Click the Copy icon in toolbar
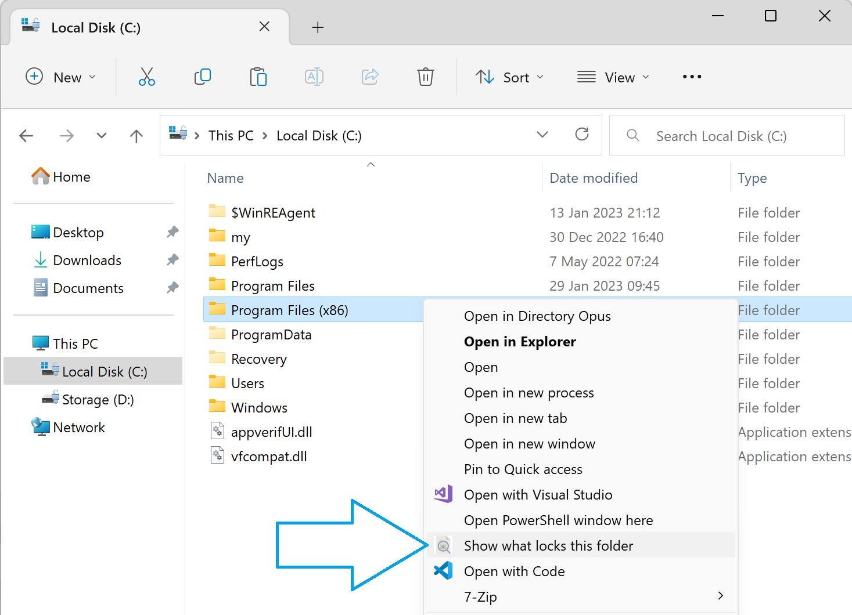 click(x=202, y=77)
